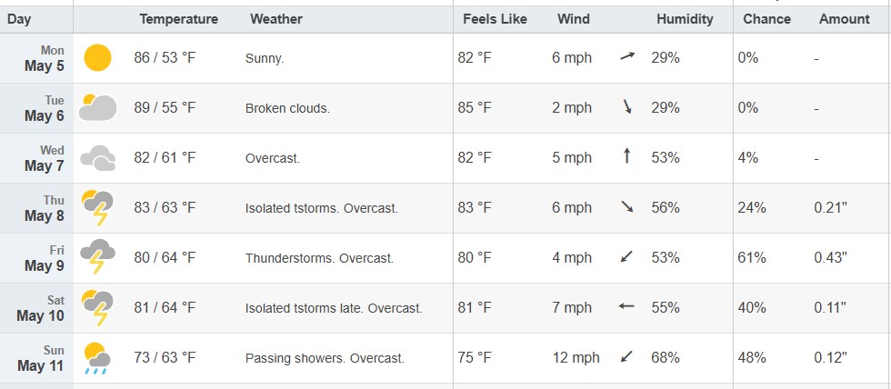Click the upward wind arrow for Wed May 7
This screenshot has height=389, width=891.
tap(626, 155)
